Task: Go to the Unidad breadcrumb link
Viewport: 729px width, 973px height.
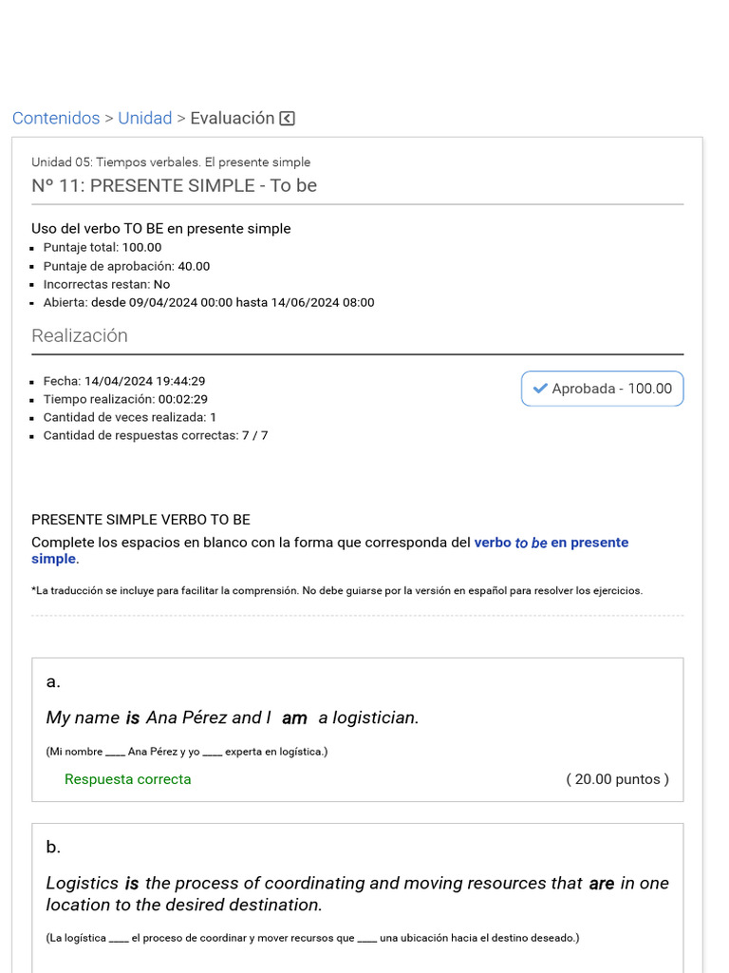Action: (x=144, y=119)
